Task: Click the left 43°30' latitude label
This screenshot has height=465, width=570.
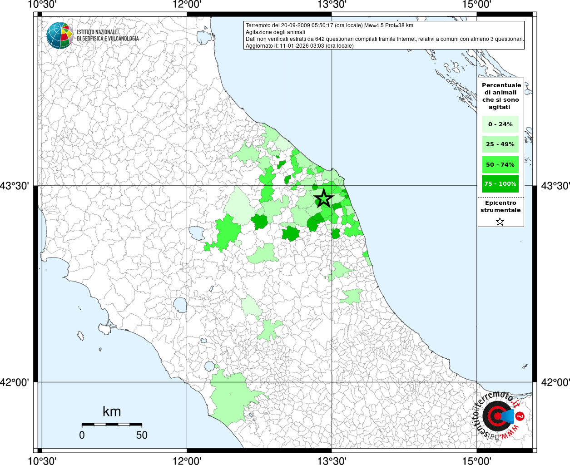Action: pos(15,186)
